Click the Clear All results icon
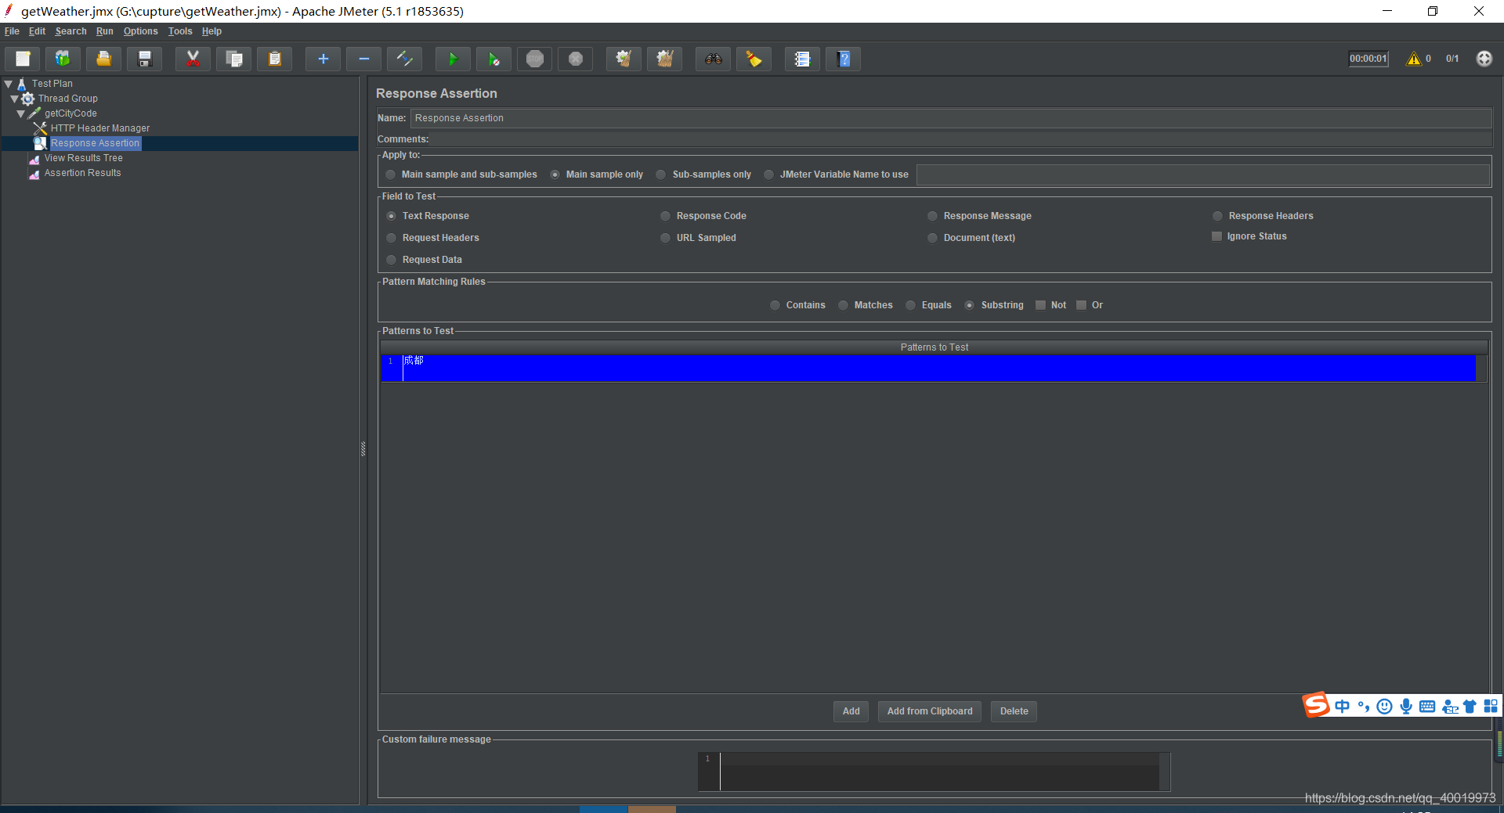The height and width of the screenshot is (813, 1504). click(x=664, y=59)
